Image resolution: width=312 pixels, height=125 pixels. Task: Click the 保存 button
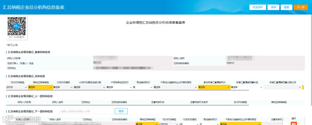[x=273, y=7]
